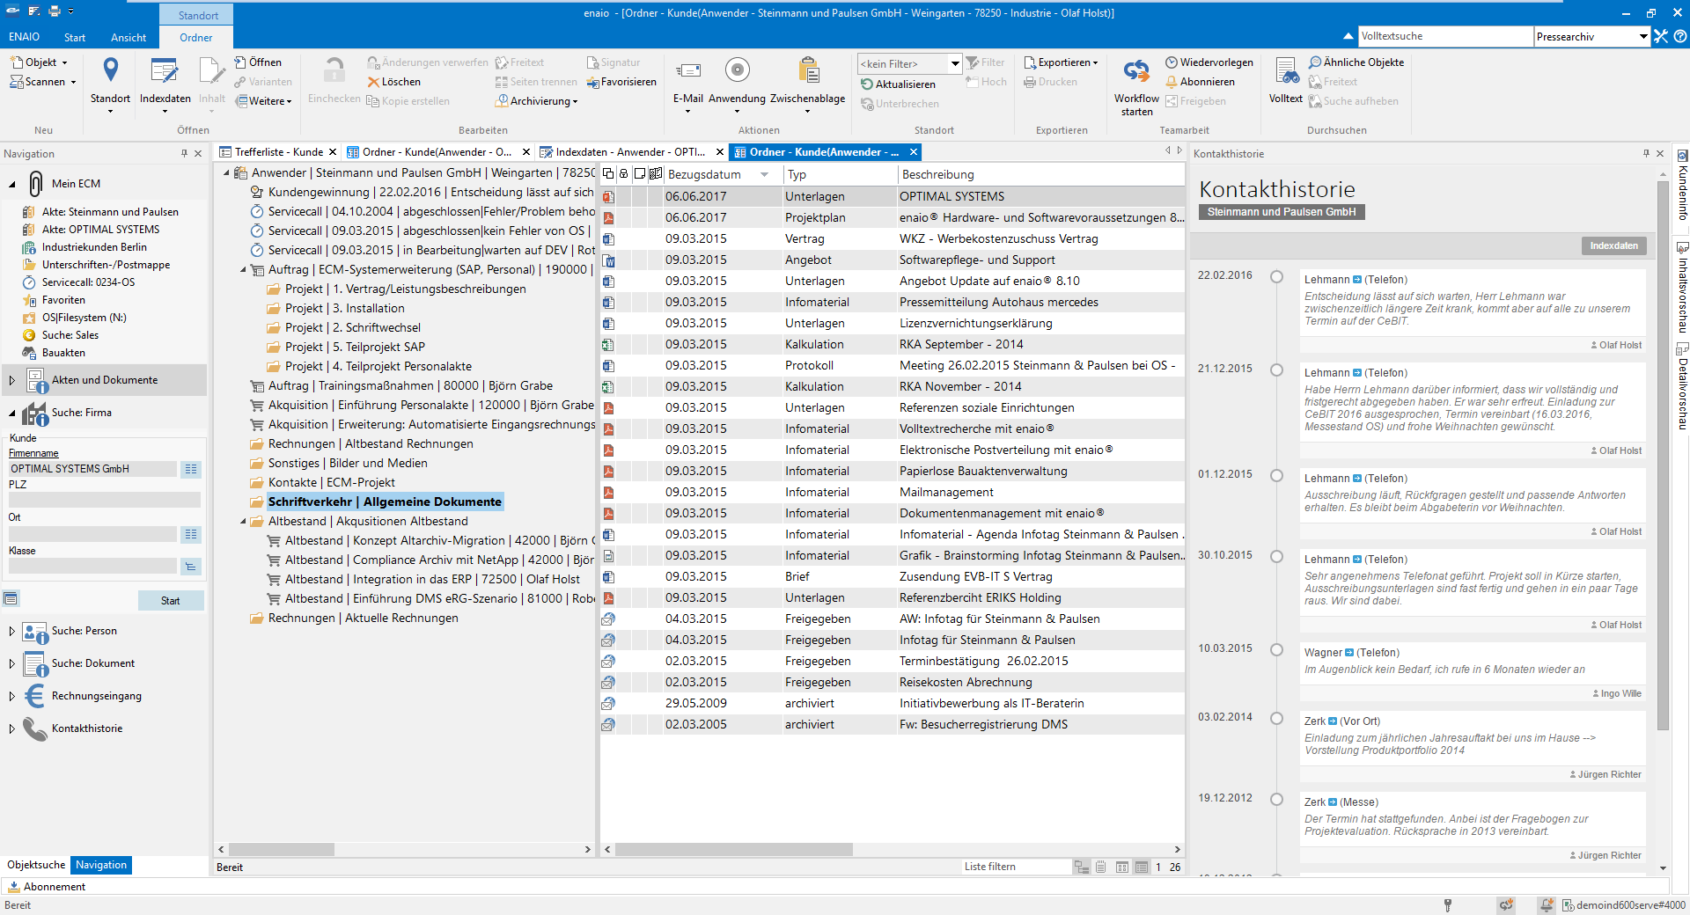Switch hit list to tree view icon
Image resolution: width=1690 pixels, height=915 pixels.
pos(1082,867)
